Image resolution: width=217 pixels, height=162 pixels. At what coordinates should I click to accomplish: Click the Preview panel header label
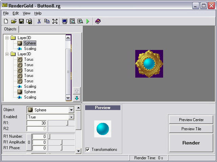point(102,108)
